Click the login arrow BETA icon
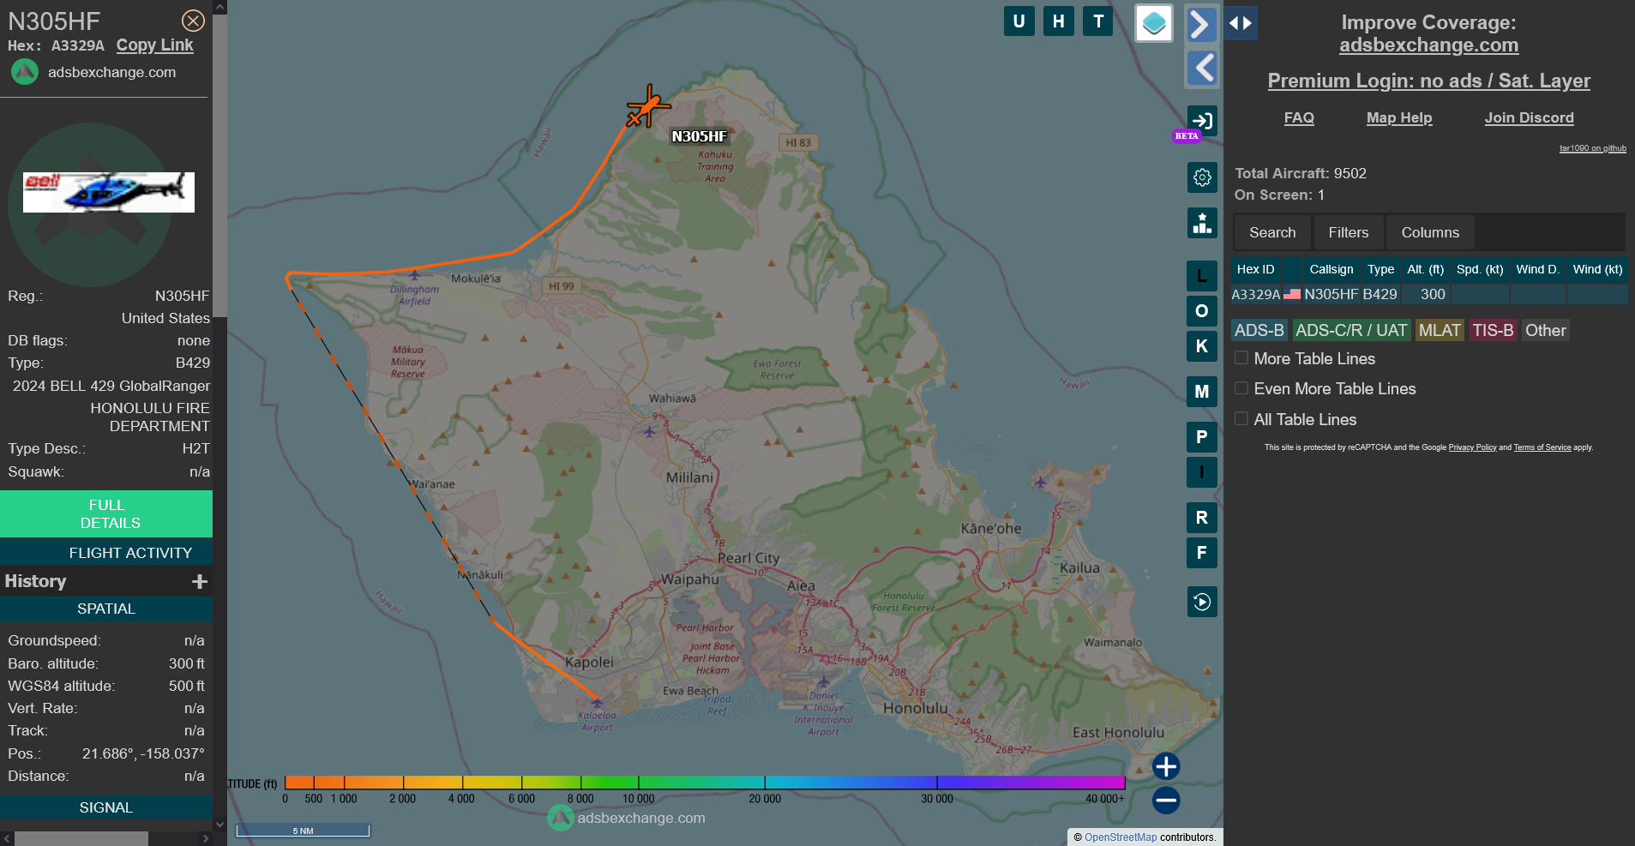 click(x=1202, y=121)
